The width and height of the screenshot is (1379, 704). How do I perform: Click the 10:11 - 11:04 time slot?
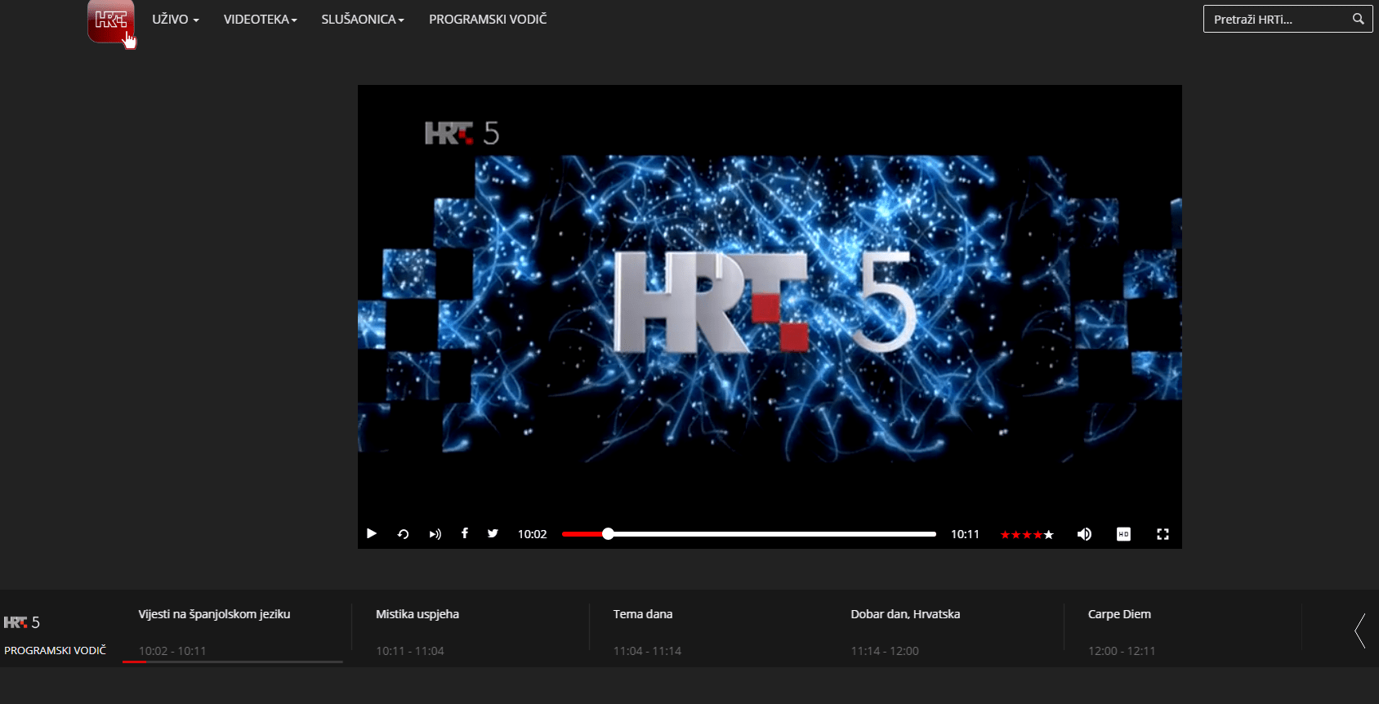tap(410, 651)
